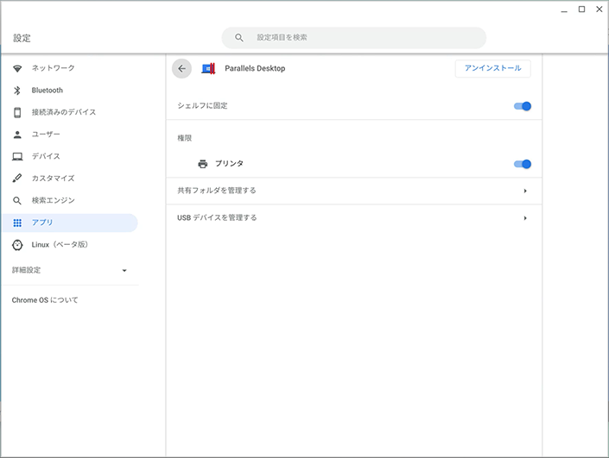Image resolution: width=609 pixels, height=458 pixels.
Task: Click the back arrow button
Action: tap(181, 69)
